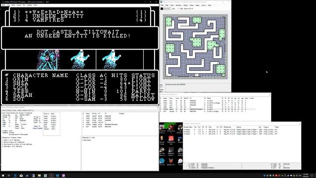Switch to the SHEA tab in party window
The width and height of the screenshot is (316, 178).
pos(9,111)
